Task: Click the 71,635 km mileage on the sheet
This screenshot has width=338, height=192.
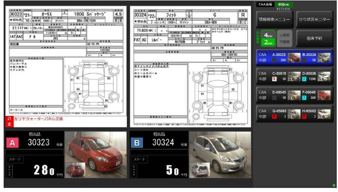Action: [x=147, y=30]
